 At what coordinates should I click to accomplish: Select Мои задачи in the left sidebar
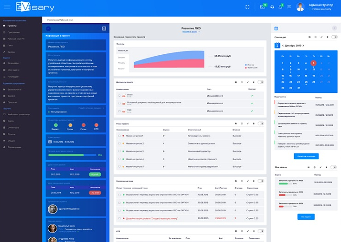click(13, 70)
